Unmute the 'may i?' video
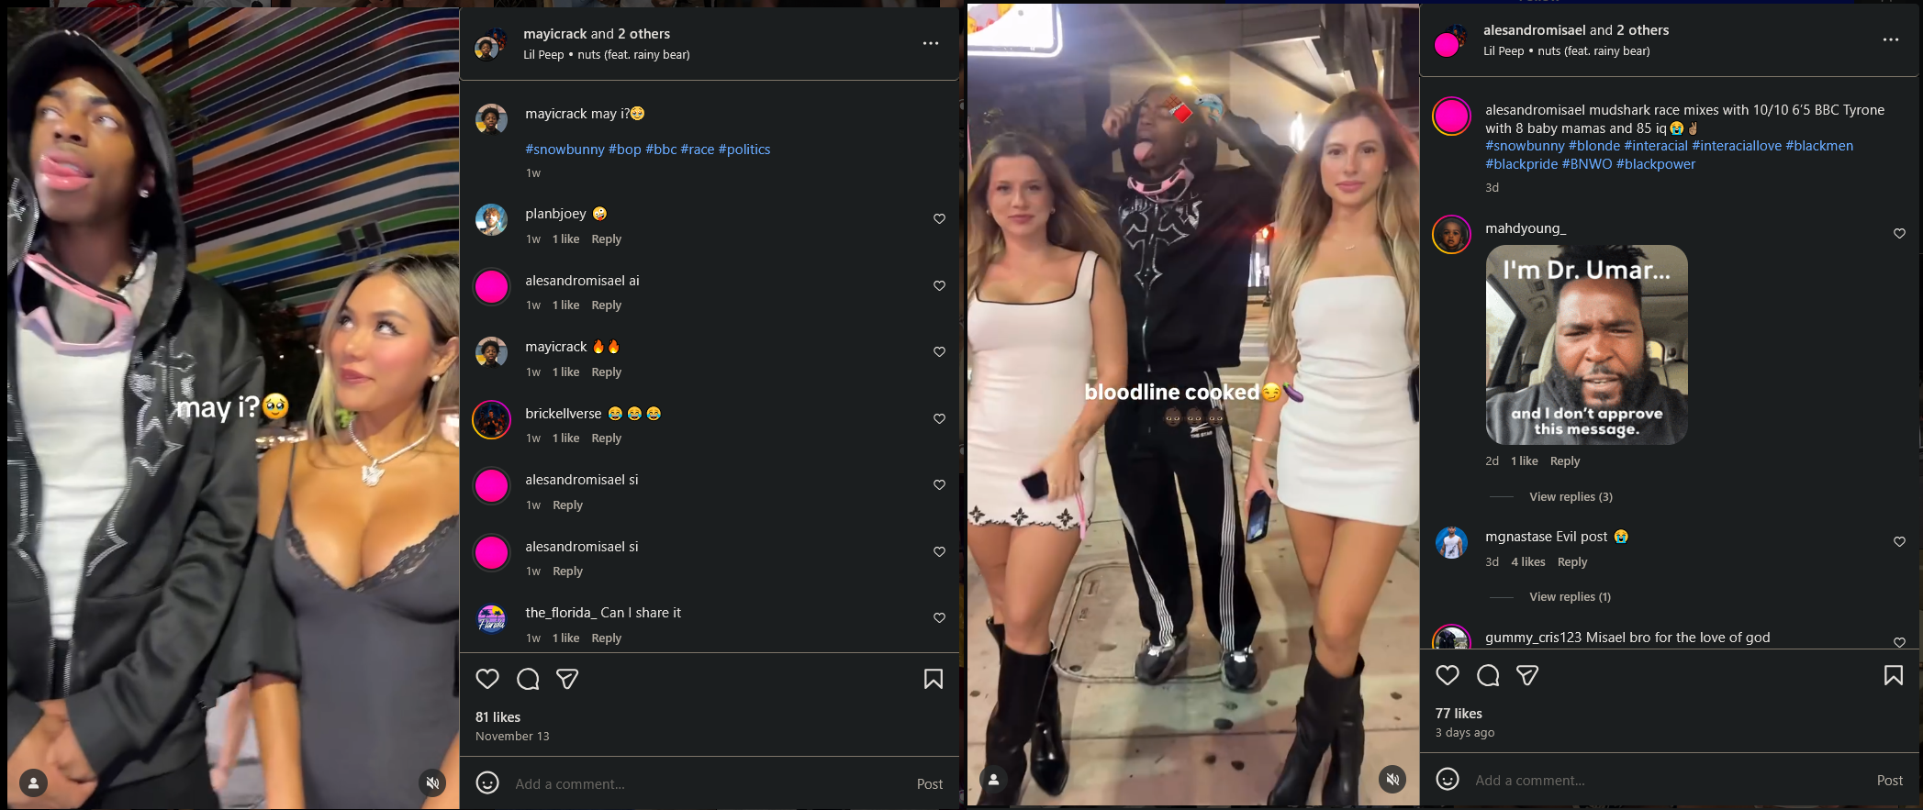This screenshot has width=1923, height=810. [432, 782]
